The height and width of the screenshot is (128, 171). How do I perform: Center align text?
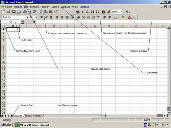62,17
